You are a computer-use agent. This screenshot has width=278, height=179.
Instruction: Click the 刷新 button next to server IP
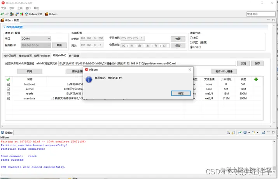(x=59, y=45)
